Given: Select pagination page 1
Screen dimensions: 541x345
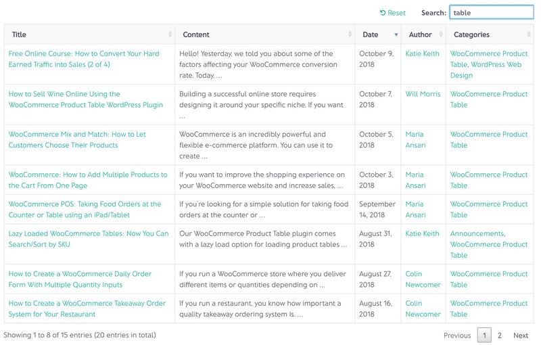Looking at the screenshot, I should coord(484,336).
